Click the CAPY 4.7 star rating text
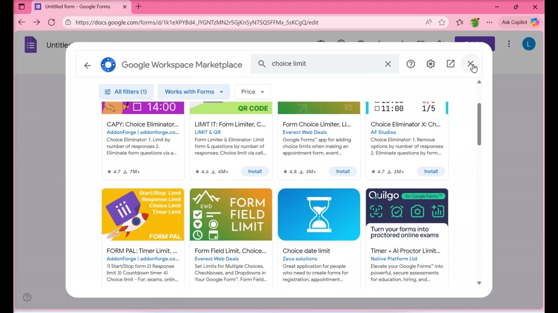558x313 pixels. pyautogui.click(x=114, y=172)
